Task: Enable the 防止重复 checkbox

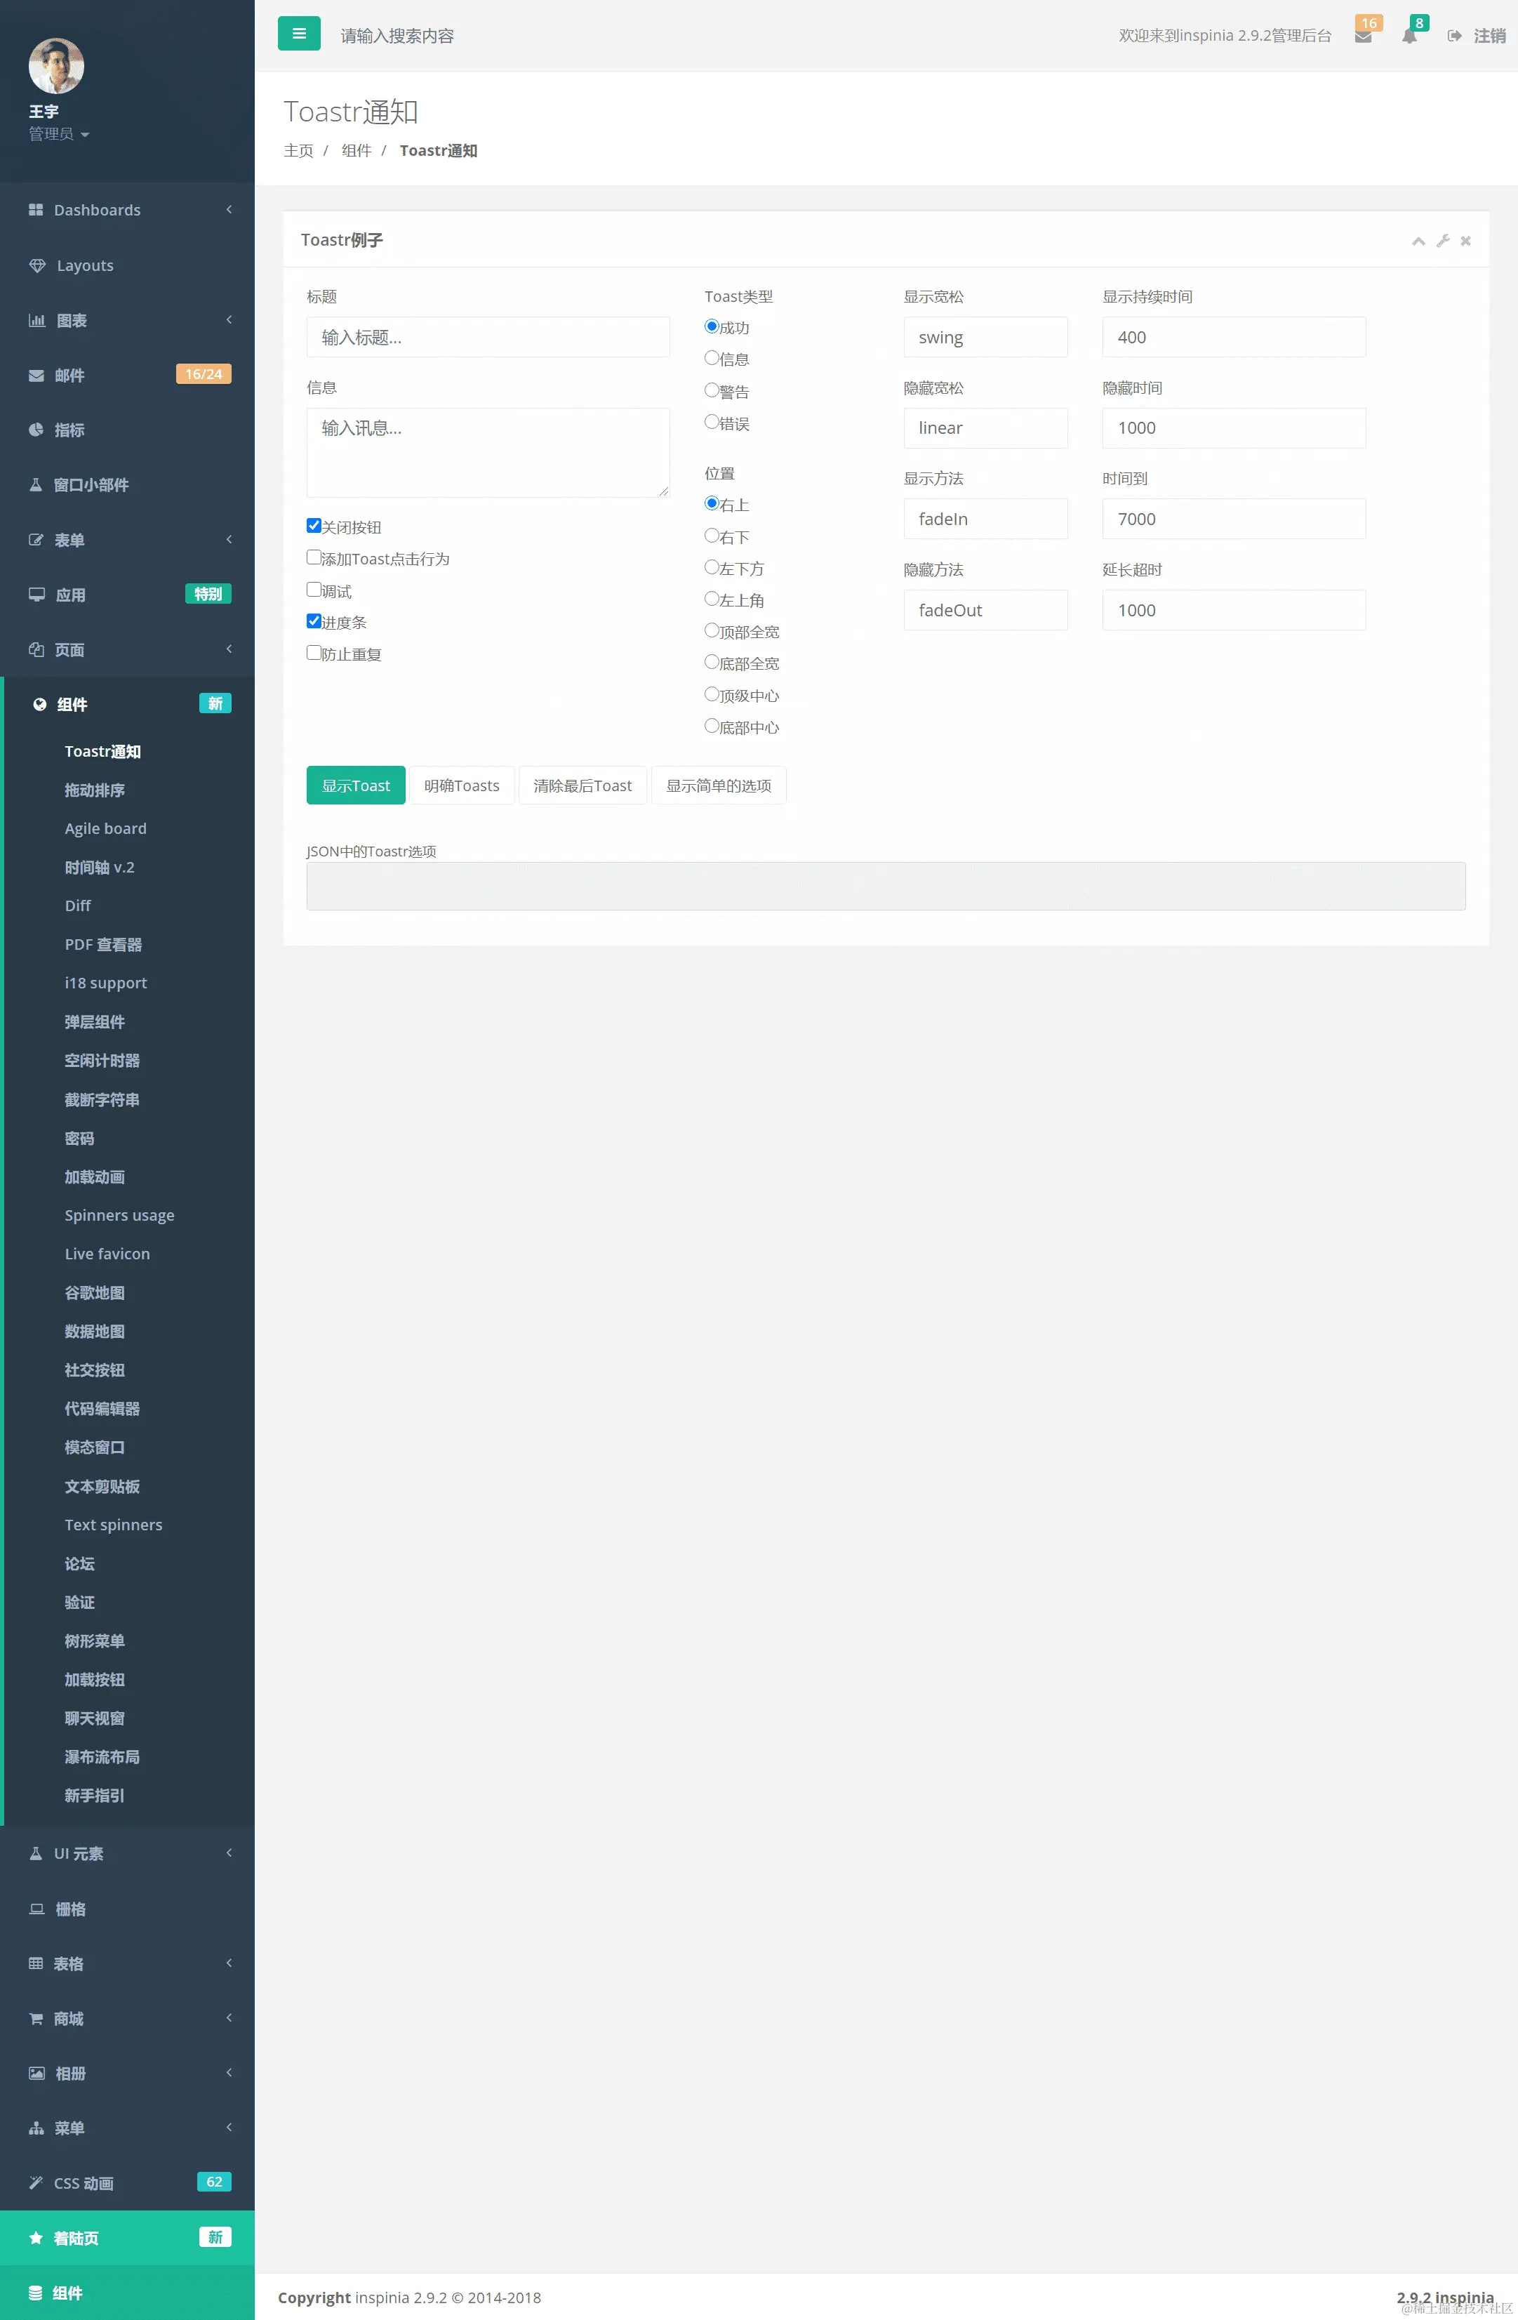Action: [x=314, y=653]
